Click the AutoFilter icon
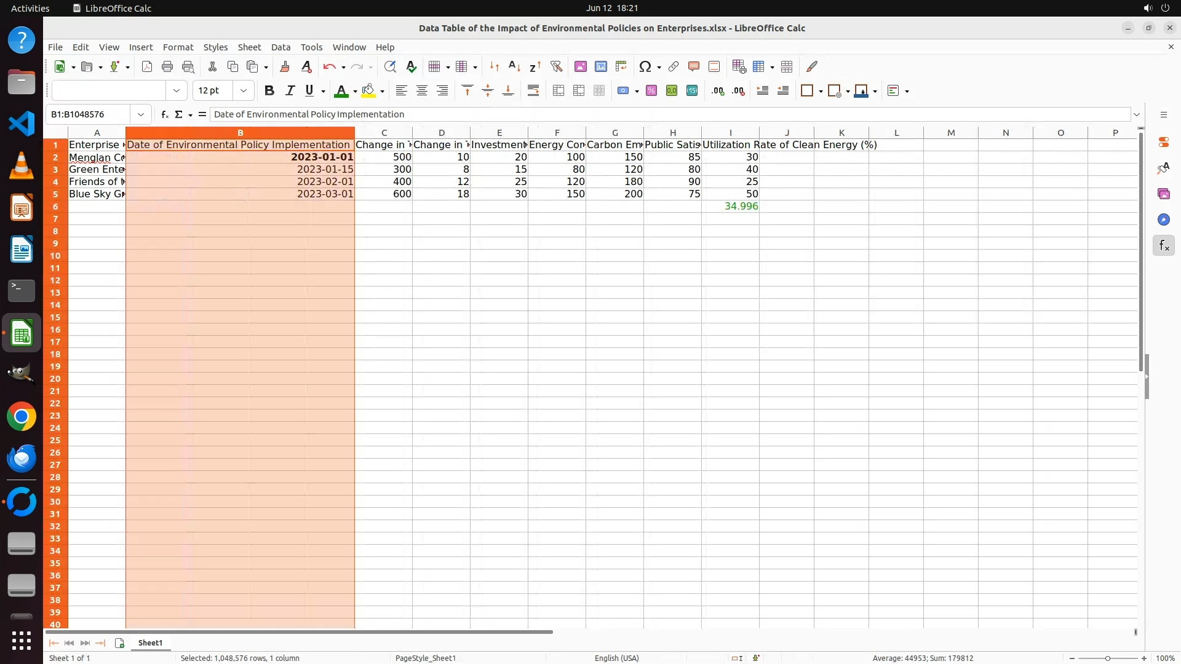This screenshot has height=664, width=1181. (556, 66)
